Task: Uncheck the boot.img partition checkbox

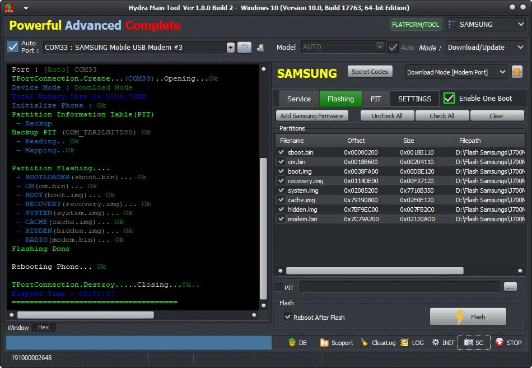Action: click(281, 171)
